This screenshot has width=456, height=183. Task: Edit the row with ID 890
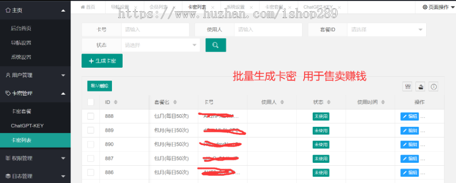click(x=410, y=145)
